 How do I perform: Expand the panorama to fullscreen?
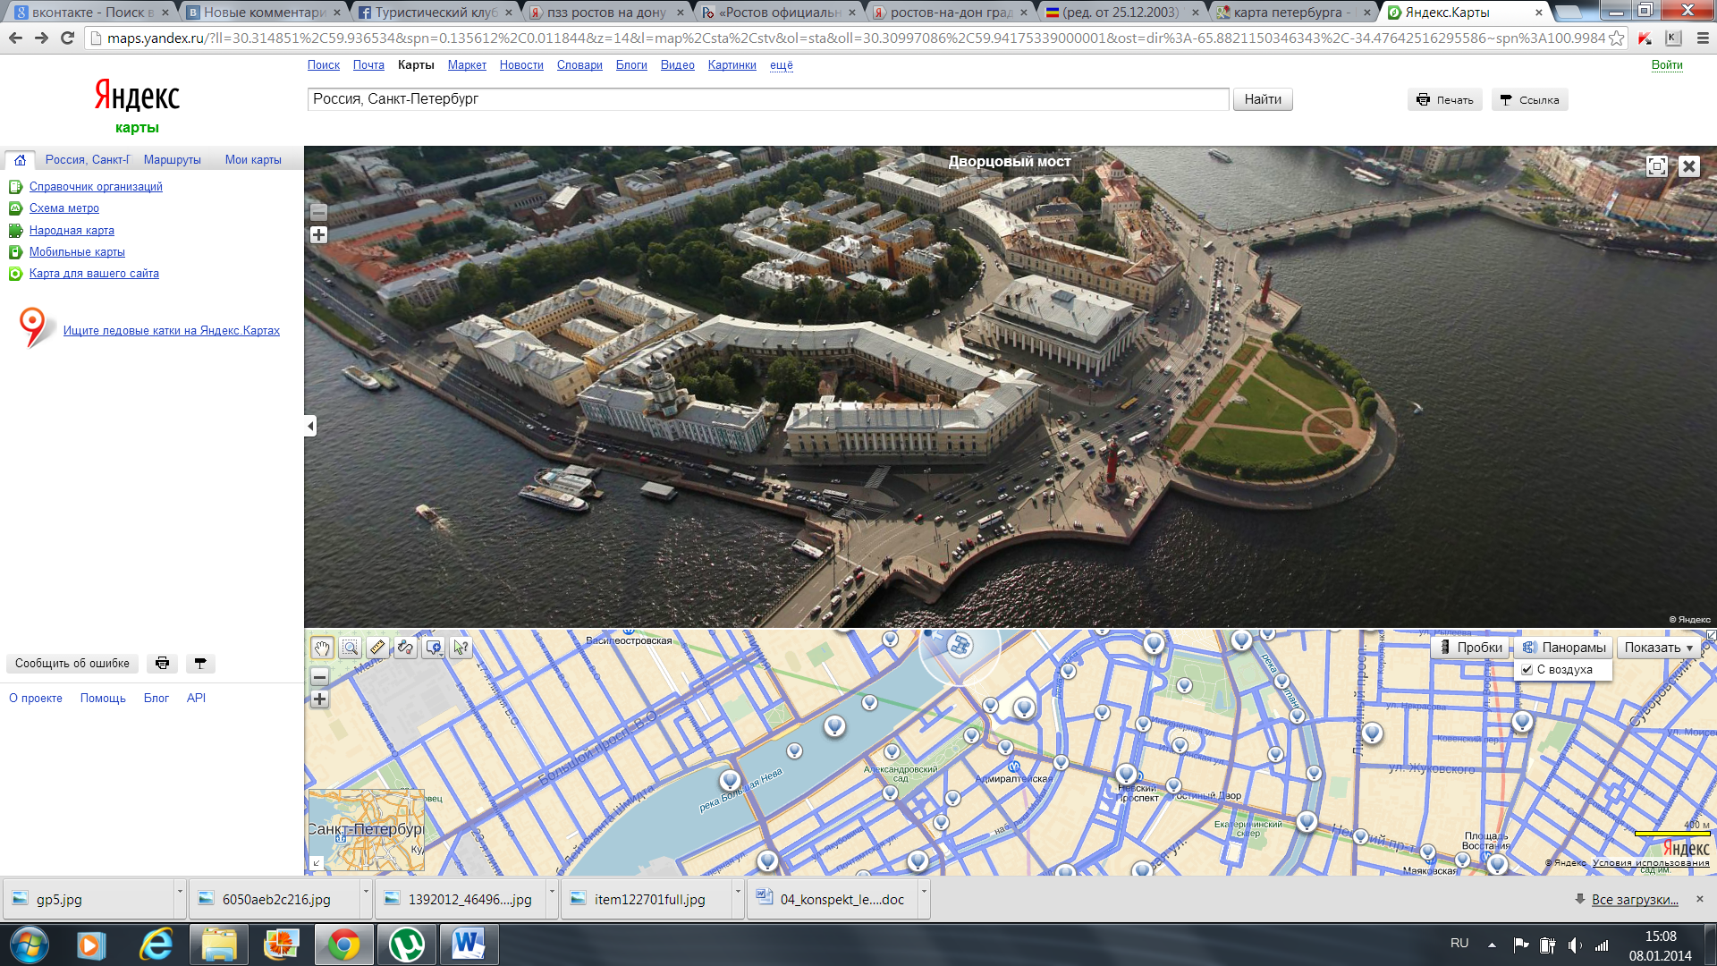tap(1657, 166)
